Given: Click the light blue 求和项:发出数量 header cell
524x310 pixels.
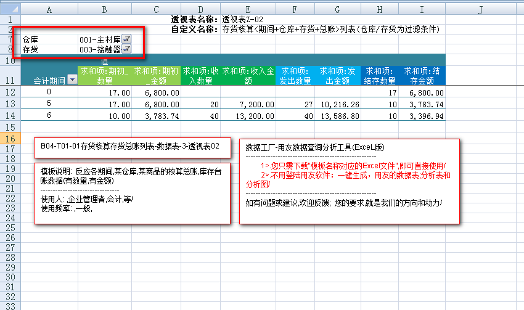Looking at the screenshot, I should [x=295, y=75].
